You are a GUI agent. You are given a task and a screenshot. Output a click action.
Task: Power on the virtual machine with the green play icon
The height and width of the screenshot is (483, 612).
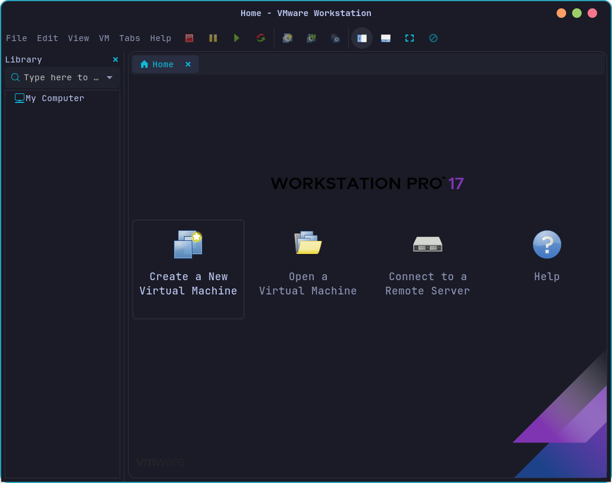(237, 37)
